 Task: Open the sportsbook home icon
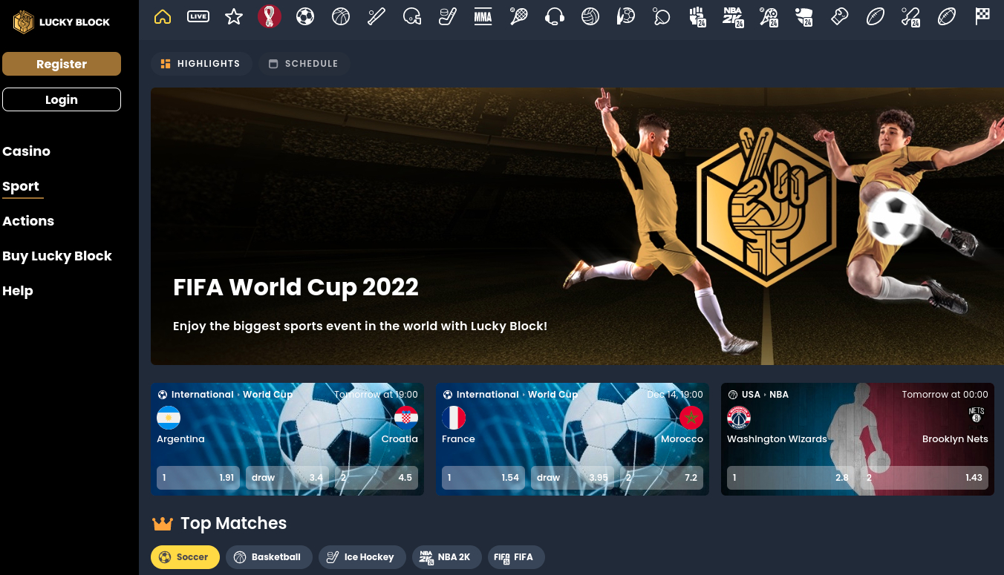click(163, 16)
